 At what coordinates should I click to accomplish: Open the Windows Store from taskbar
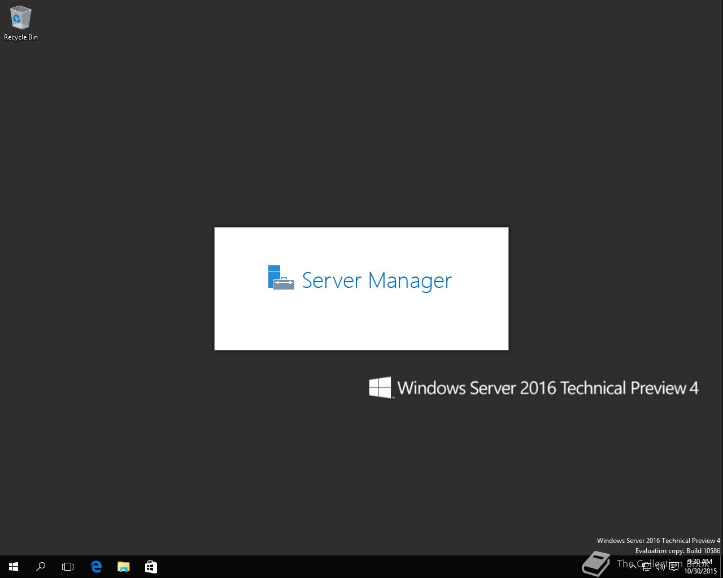(151, 567)
